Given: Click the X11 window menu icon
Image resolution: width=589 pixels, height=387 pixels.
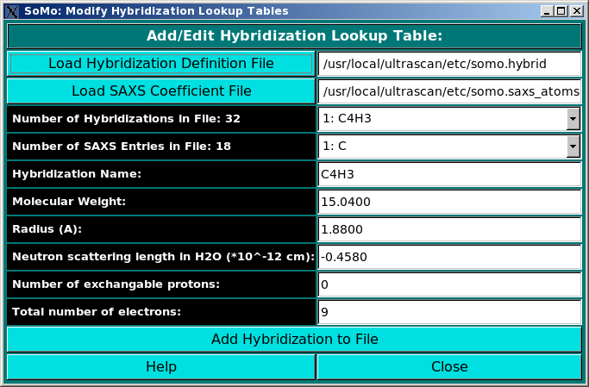Looking at the screenshot, I should point(11,11).
